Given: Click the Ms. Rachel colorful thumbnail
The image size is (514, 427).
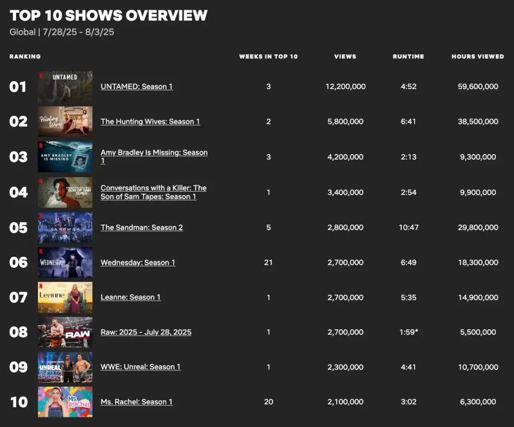Looking at the screenshot, I should click(x=65, y=402).
